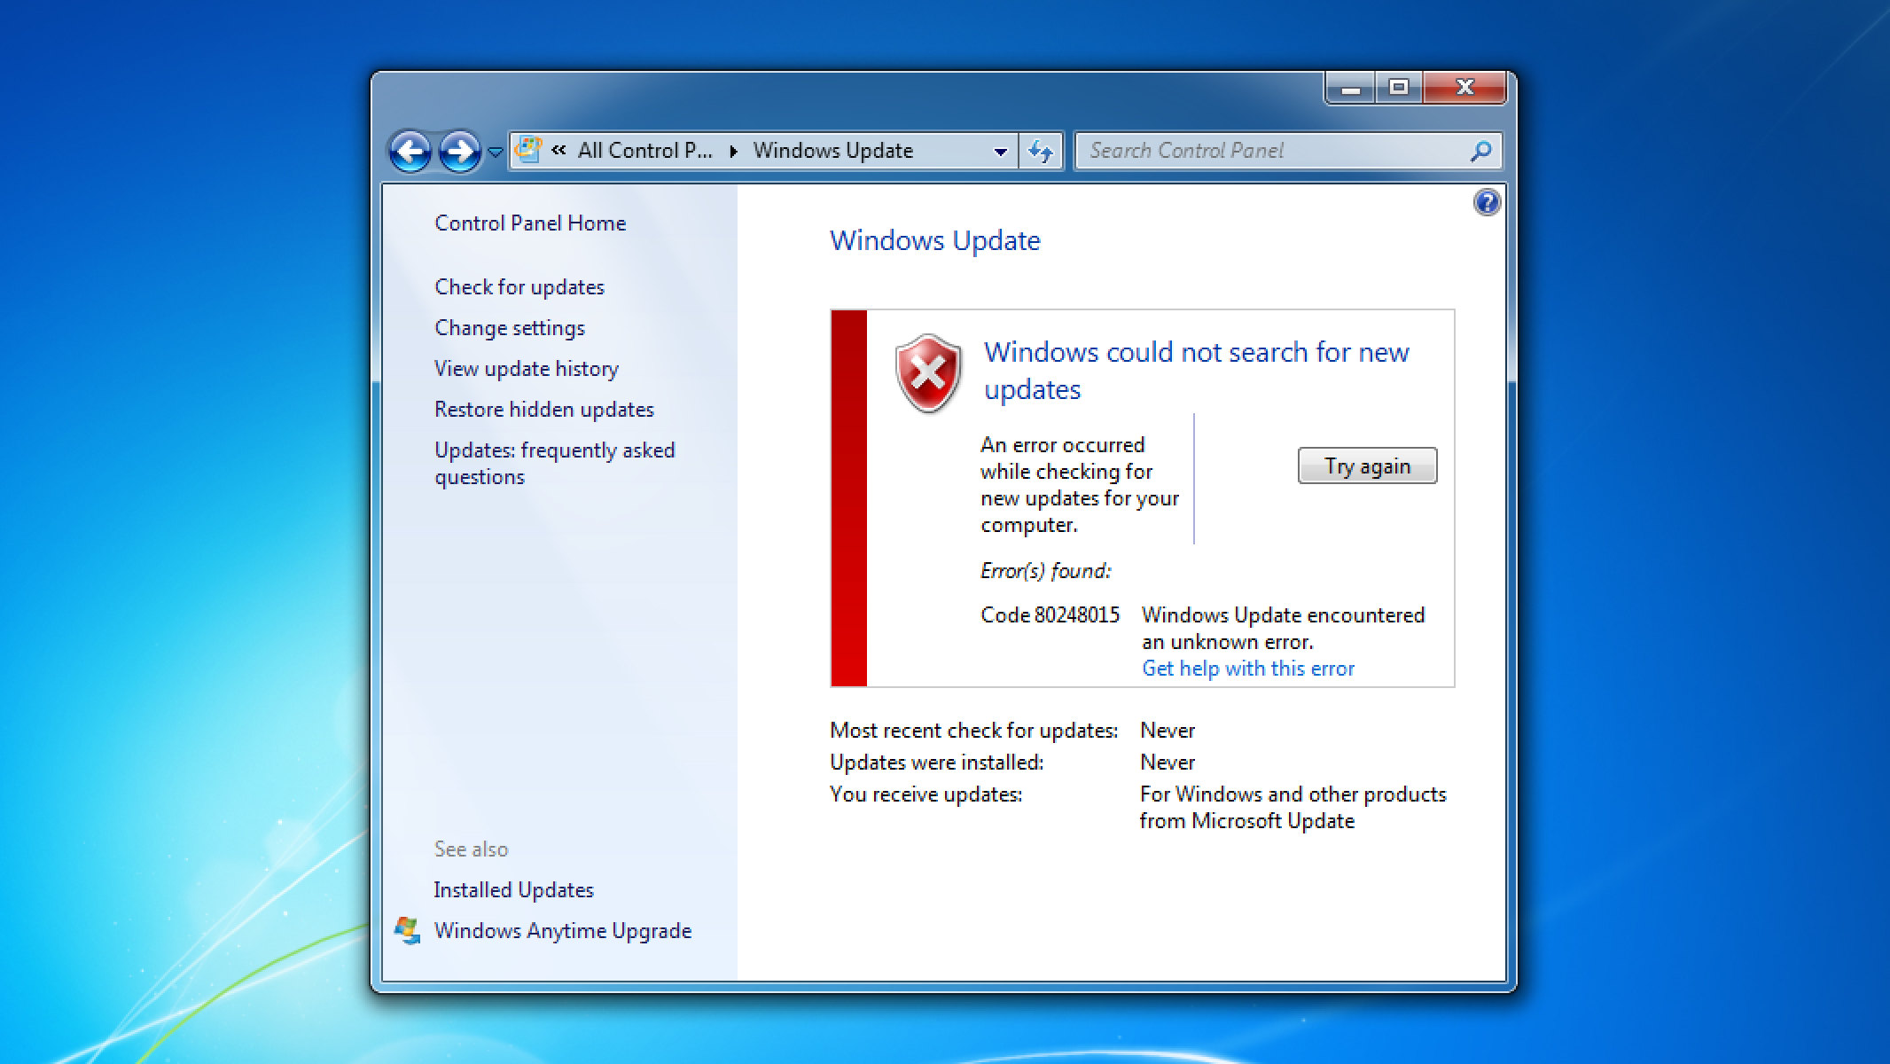The width and height of the screenshot is (1890, 1064).
Task: Click the Windows Update icon in address bar
Action: [529, 149]
